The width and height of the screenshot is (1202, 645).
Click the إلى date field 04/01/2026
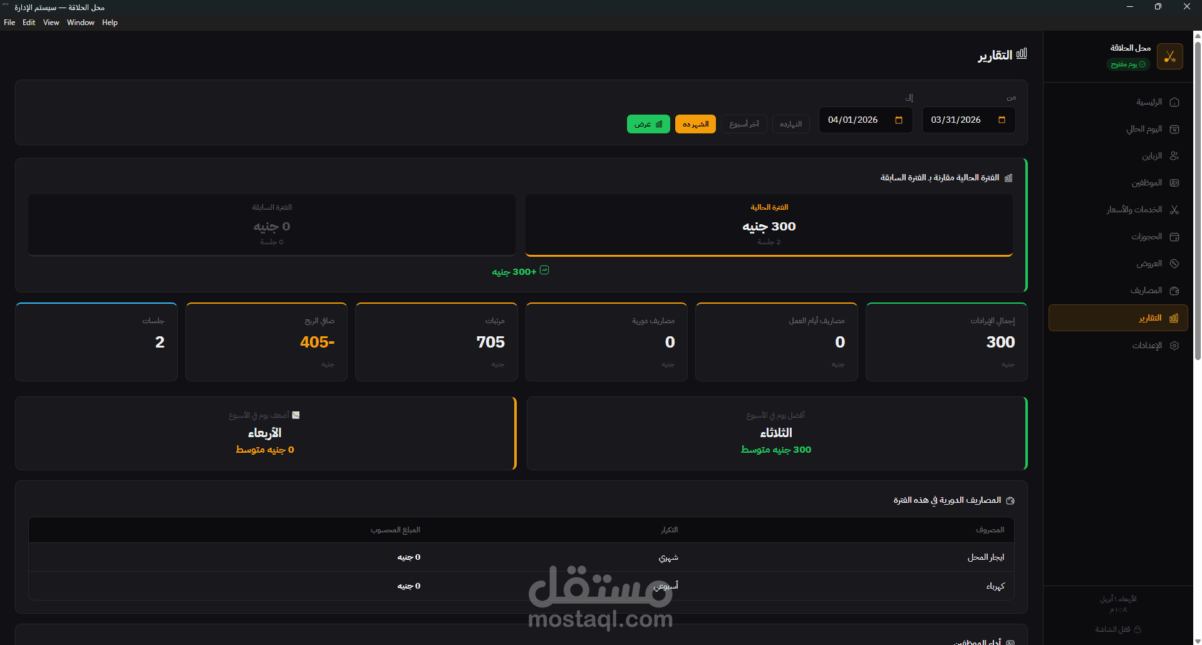click(866, 120)
